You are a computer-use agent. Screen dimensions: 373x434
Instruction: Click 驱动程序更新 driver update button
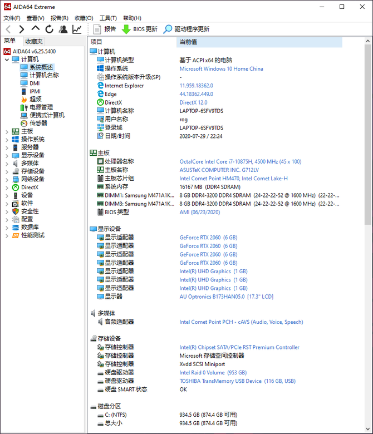tap(186, 29)
